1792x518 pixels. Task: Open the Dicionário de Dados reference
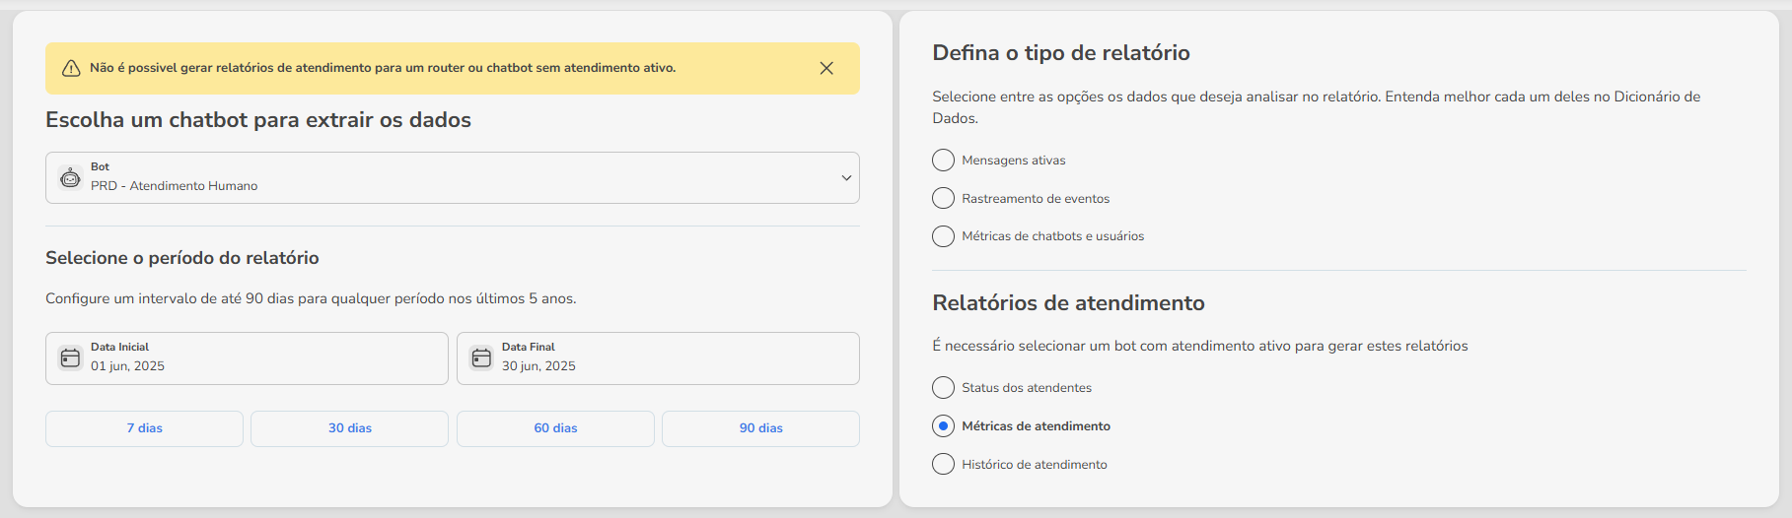pyautogui.click(x=1657, y=97)
